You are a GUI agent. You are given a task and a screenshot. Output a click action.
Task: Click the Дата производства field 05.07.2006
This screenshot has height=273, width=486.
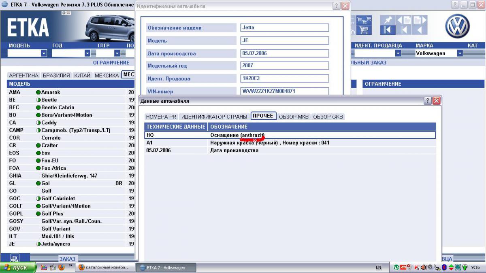point(284,53)
